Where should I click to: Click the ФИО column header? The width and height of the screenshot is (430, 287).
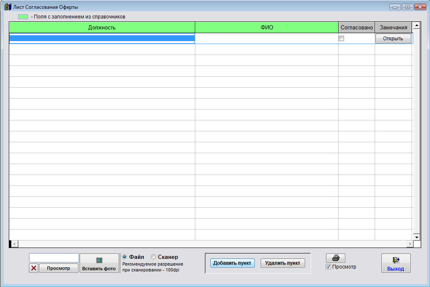point(267,27)
